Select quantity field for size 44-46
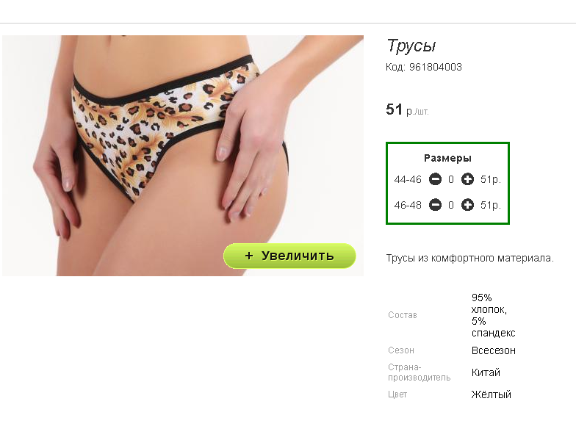Screen dimensions: 576x429 pos(451,179)
